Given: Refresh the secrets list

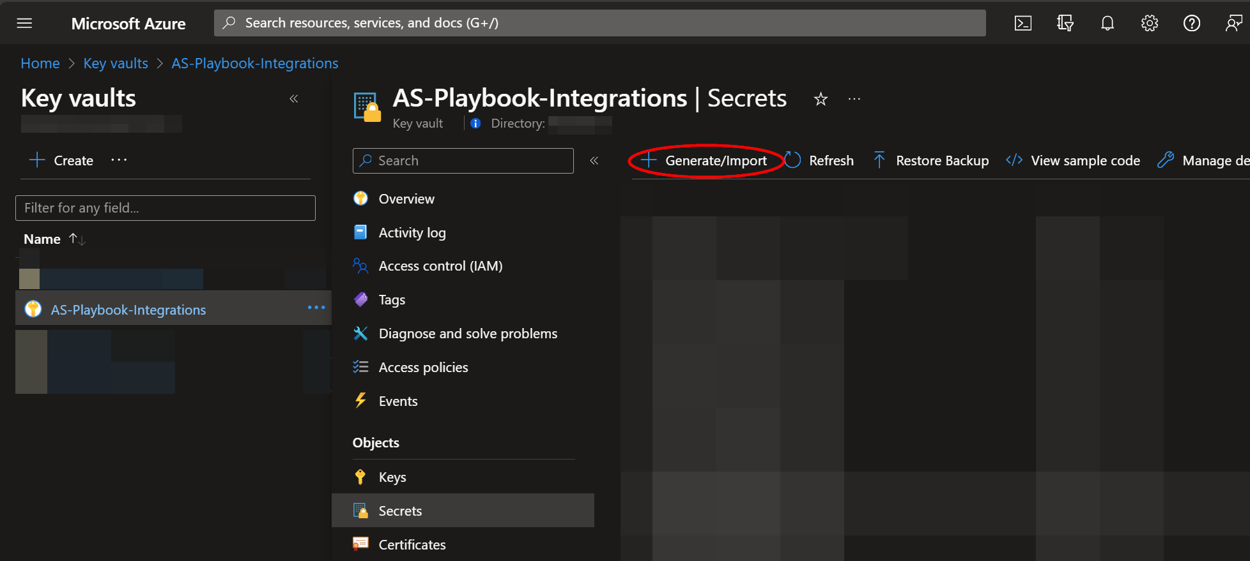Looking at the screenshot, I should coord(819,161).
